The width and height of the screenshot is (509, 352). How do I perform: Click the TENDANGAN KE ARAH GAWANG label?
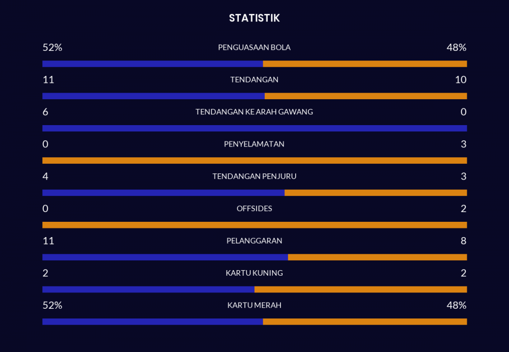click(254, 112)
